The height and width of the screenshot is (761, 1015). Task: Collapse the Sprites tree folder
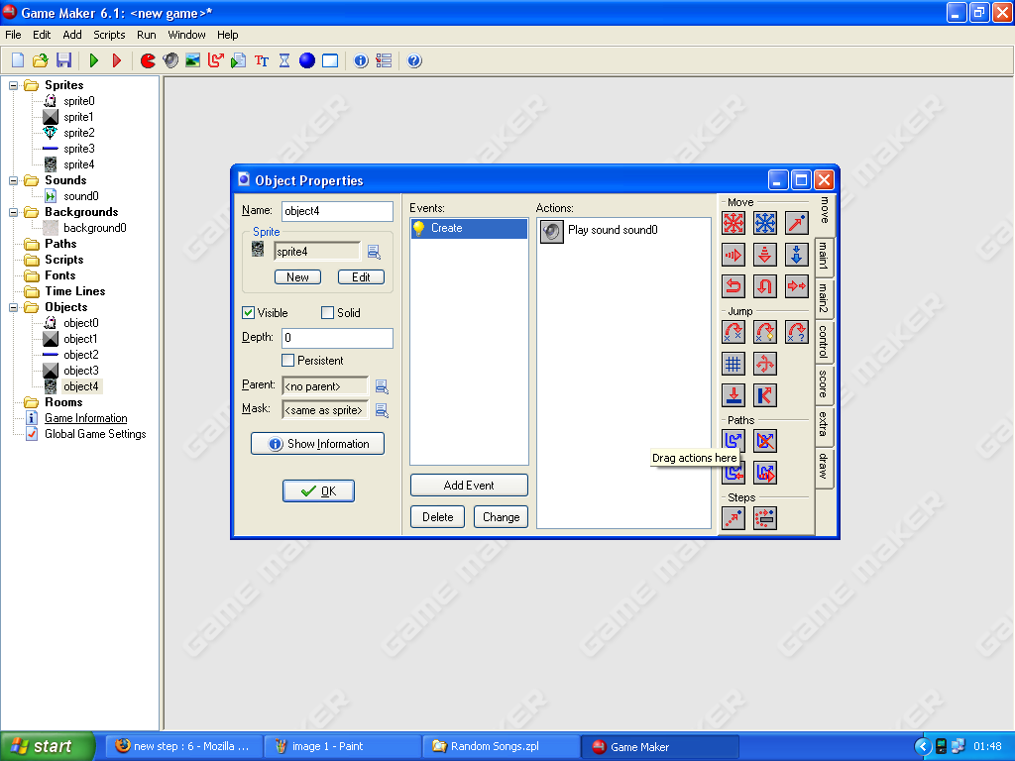14,85
